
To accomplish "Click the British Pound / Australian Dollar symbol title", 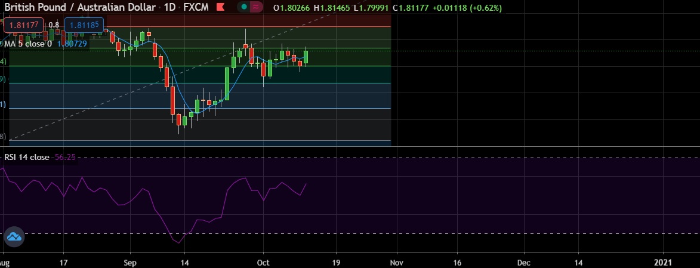I will point(79,7).
